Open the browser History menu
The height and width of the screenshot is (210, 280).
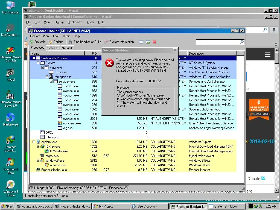[59, 22]
